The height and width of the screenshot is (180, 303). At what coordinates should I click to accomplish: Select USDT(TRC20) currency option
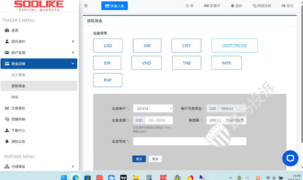pos(234,46)
